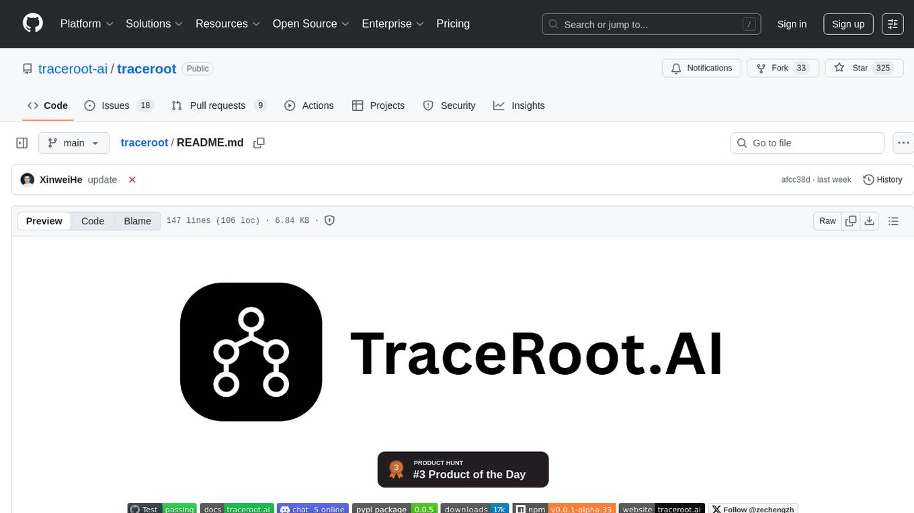Click the Test passing badge
This screenshot has width=914, height=513.
click(162, 509)
